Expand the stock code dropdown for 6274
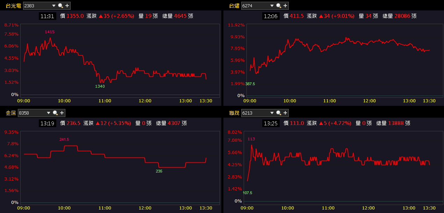 click(x=272, y=6)
